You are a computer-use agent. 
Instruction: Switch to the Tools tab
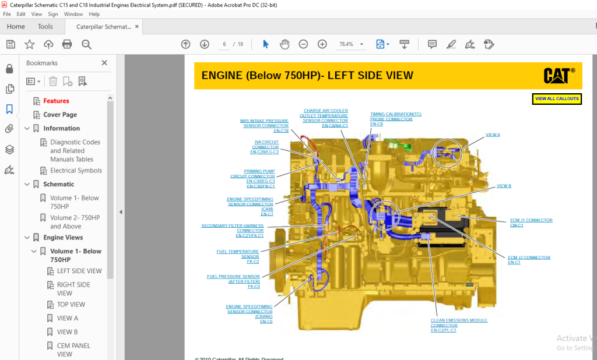pyautogui.click(x=45, y=27)
